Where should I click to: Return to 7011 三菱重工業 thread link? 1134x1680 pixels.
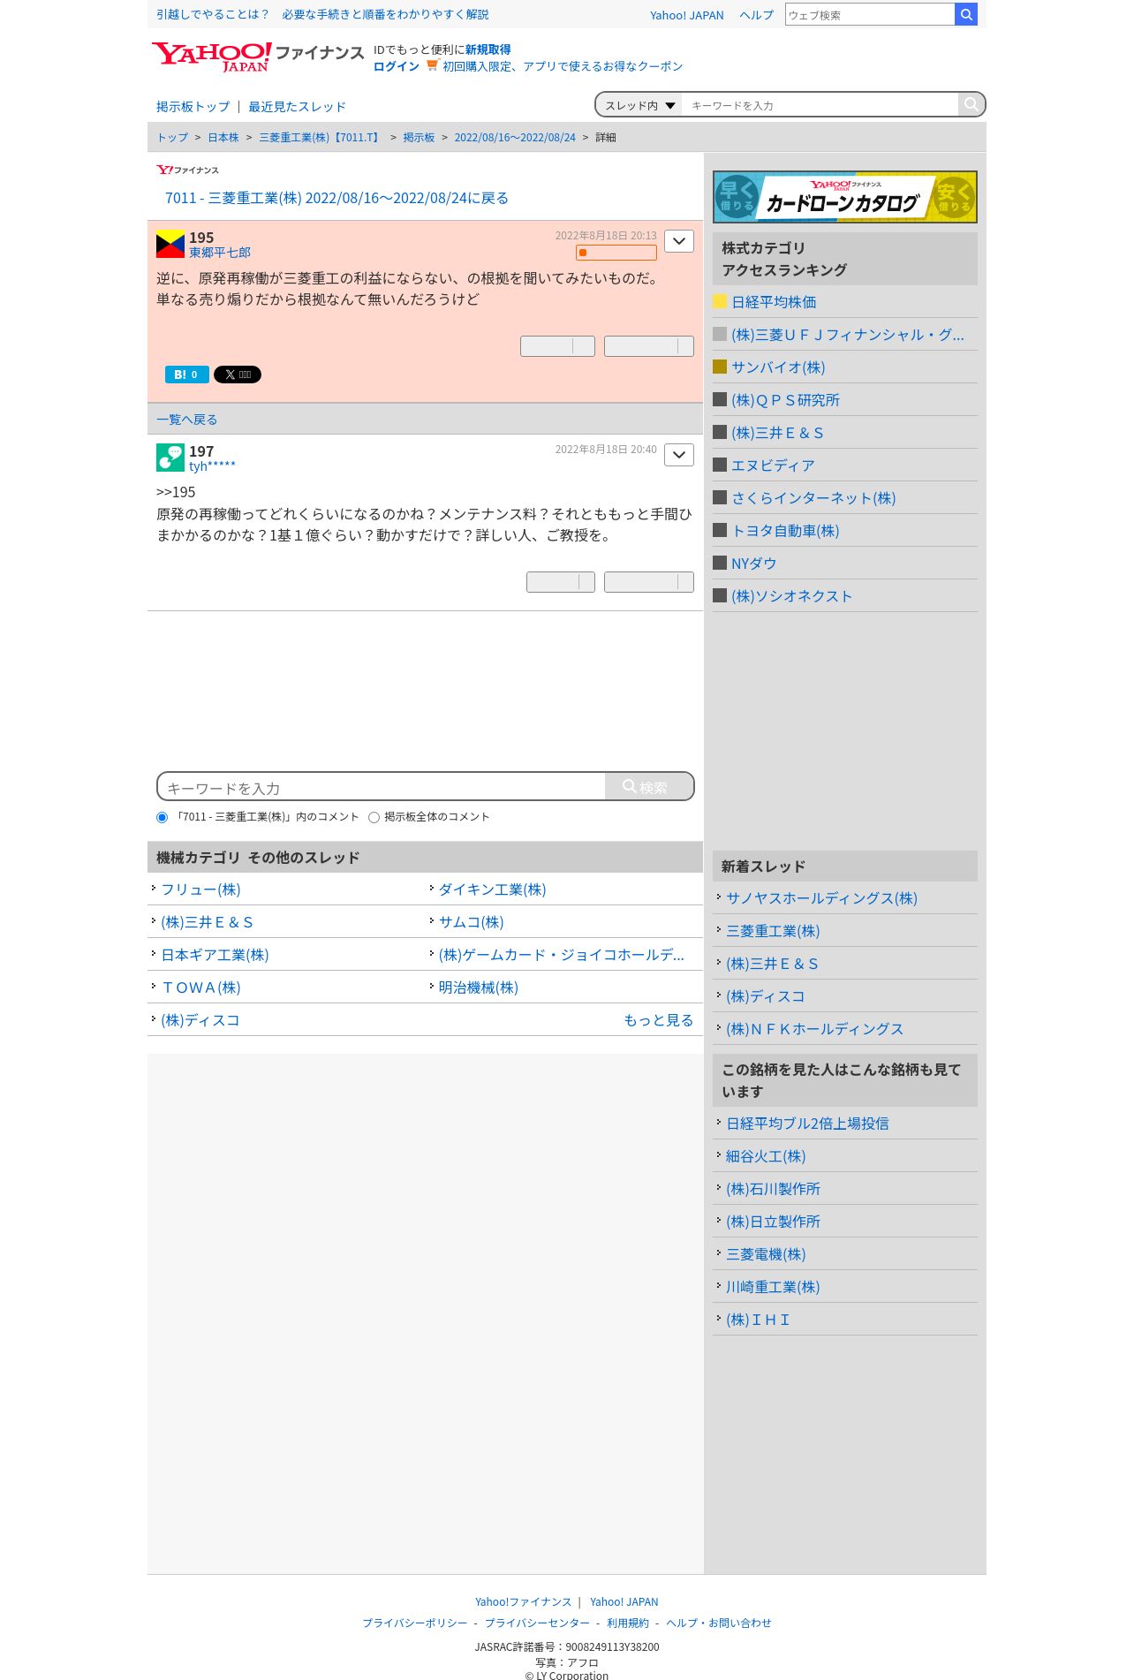pos(336,198)
